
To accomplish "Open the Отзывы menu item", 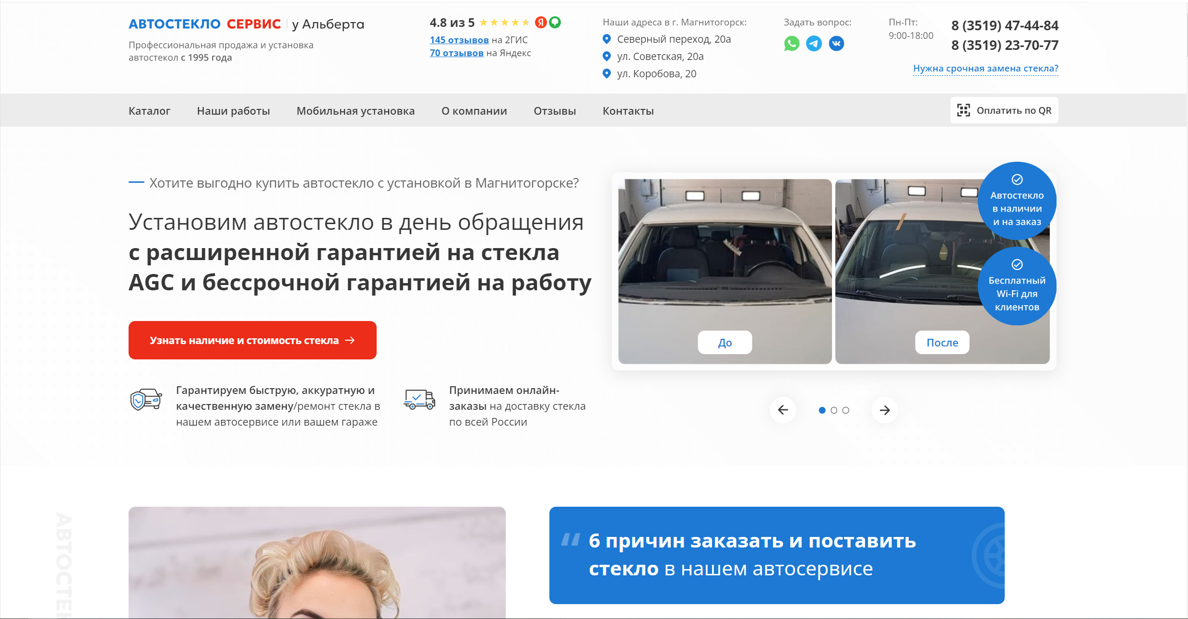I will (555, 111).
